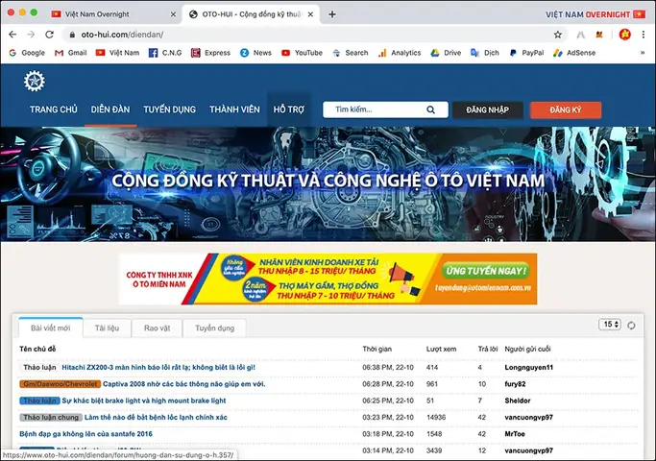Click the ĐĂNG KÝ button

point(566,110)
